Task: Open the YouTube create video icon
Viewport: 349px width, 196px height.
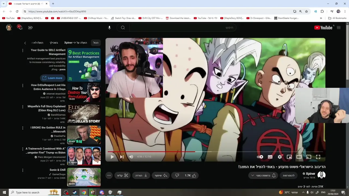Action: click(x=30, y=27)
